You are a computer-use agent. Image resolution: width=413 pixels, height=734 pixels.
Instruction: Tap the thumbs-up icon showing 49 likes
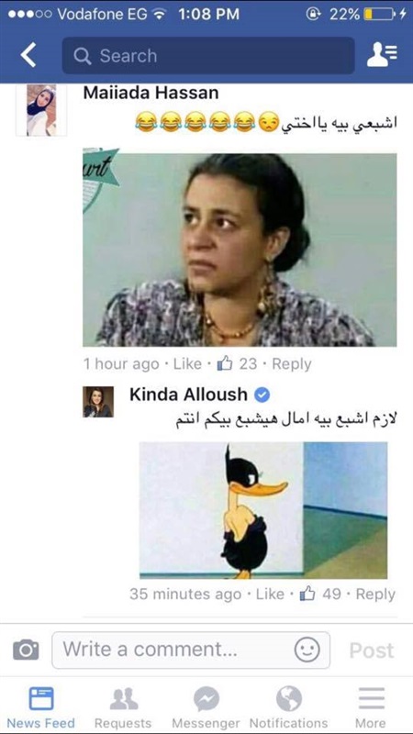307,594
